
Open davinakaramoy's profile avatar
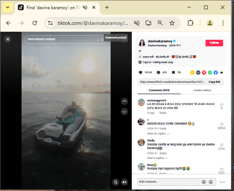click(142, 43)
